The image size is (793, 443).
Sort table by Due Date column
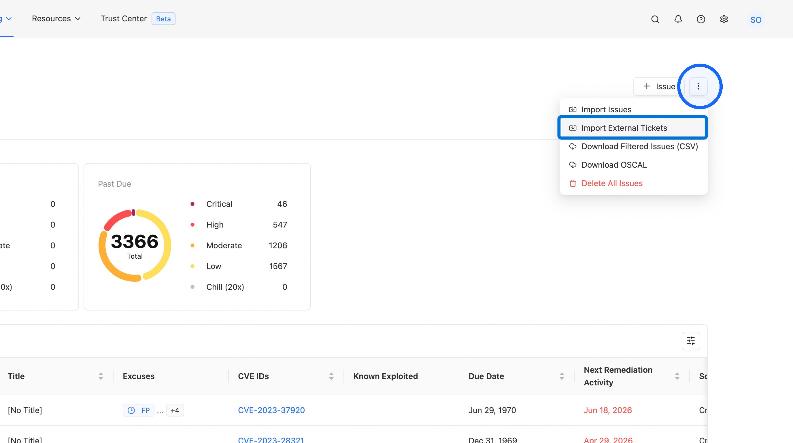pyautogui.click(x=562, y=376)
